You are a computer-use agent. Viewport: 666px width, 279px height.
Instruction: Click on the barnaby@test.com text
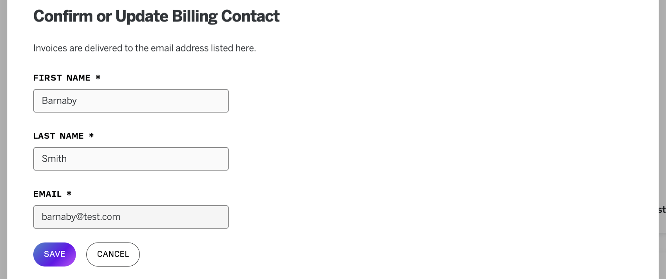pos(81,217)
